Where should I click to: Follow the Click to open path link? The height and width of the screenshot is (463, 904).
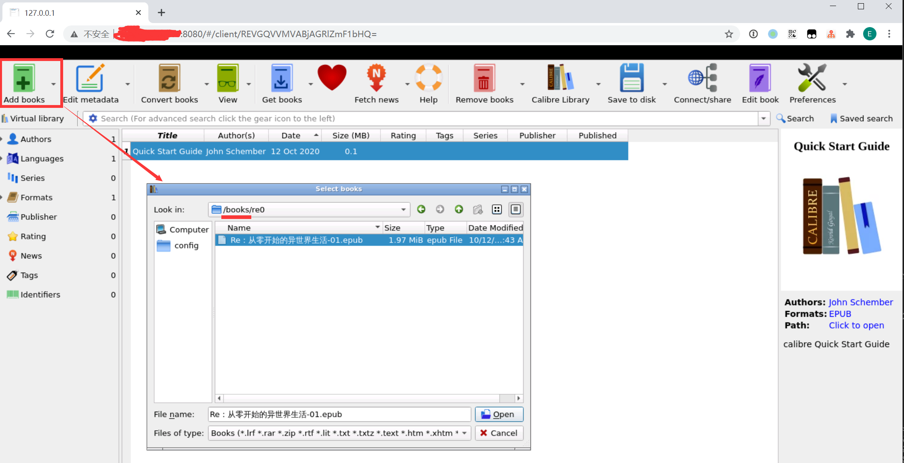856,325
